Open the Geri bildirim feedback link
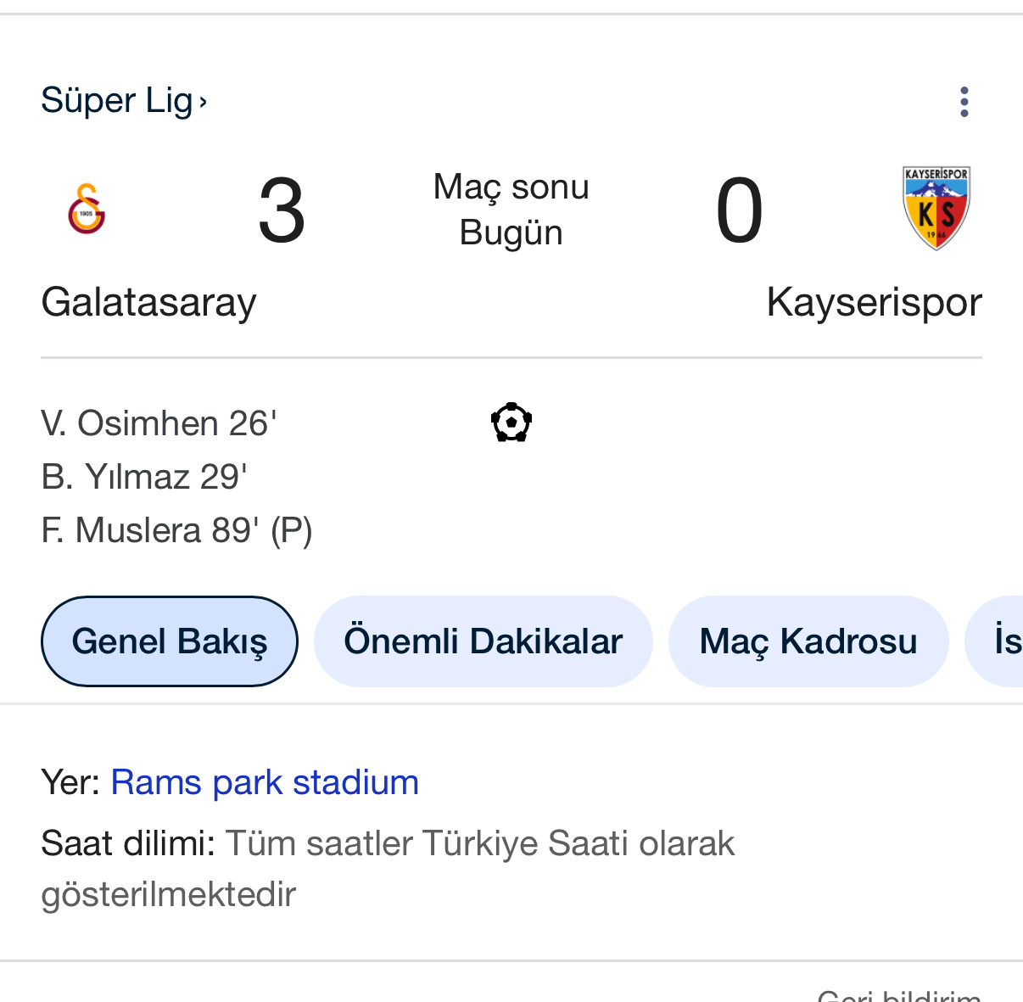Screen dimensions: 1023x1002 click(x=900, y=994)
